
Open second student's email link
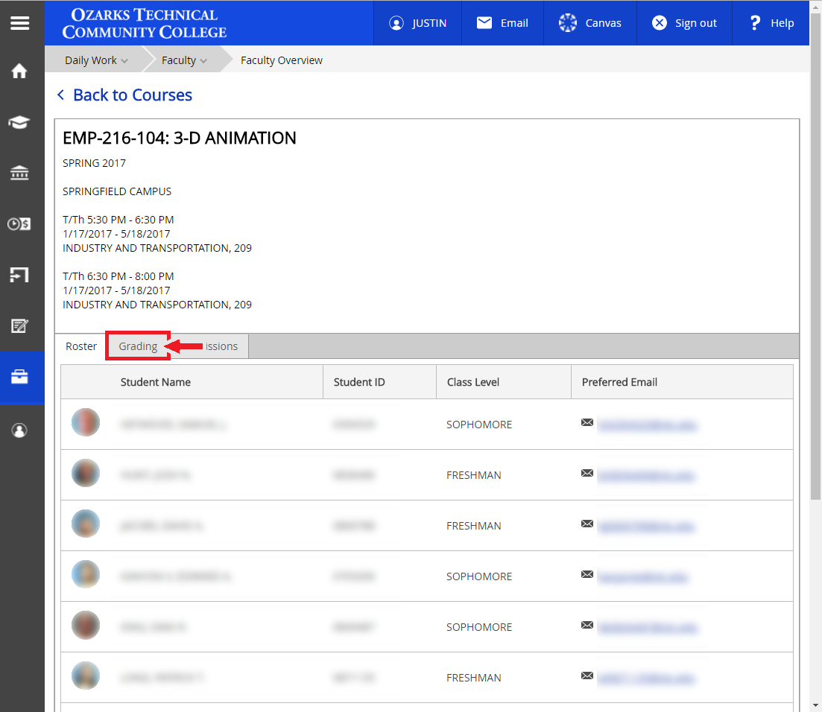click(646, 476)
